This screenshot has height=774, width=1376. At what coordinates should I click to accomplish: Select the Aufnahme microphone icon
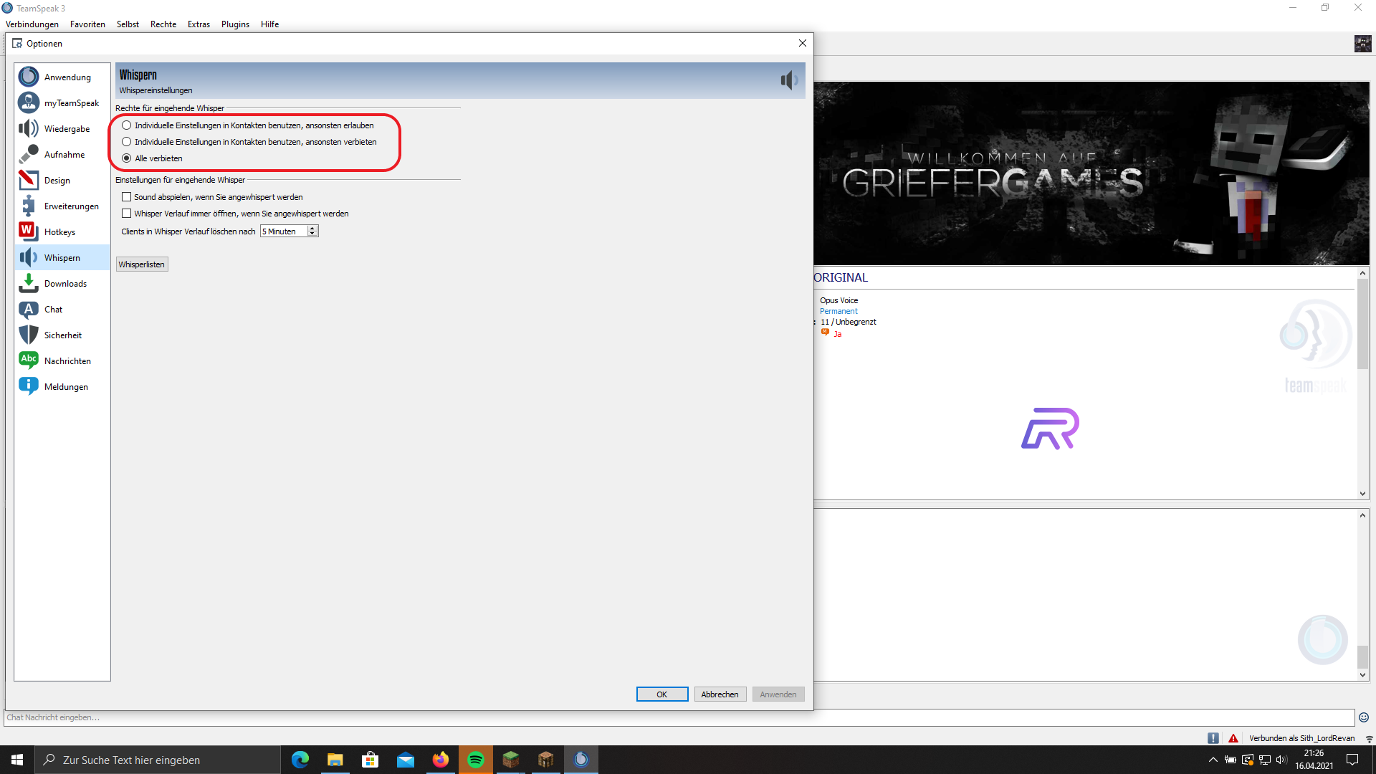point(29,154)
